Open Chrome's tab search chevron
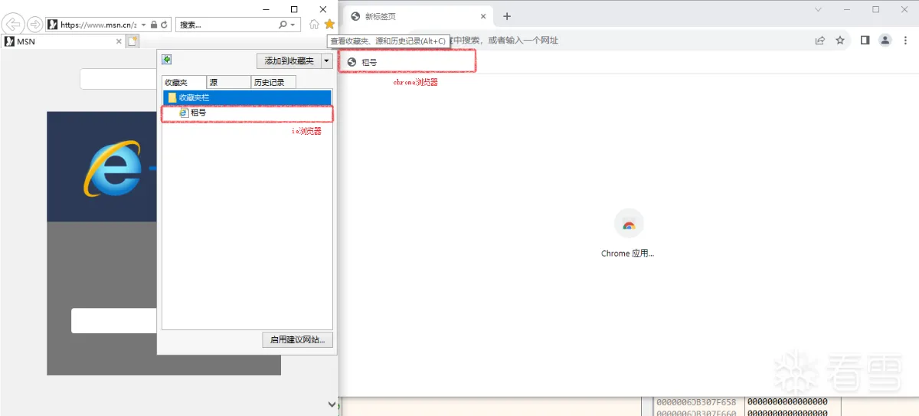919x416 pixels. tap(818, 9)
